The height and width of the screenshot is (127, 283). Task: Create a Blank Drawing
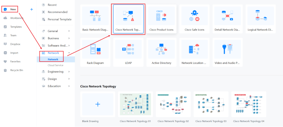(98, 104)
